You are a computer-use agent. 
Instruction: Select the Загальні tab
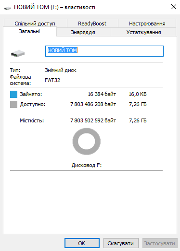tap(29, 31)
